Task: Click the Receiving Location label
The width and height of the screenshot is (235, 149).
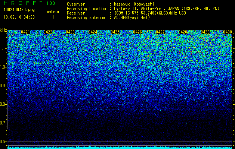Action: [x=87, y=9]
